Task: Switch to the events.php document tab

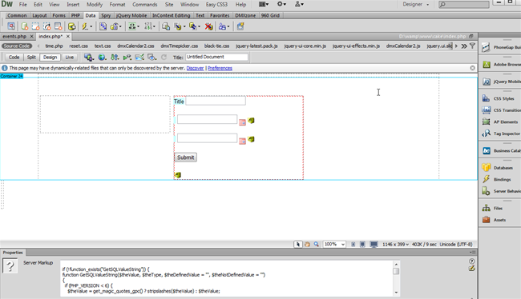Action: click(x=14, y=36)
